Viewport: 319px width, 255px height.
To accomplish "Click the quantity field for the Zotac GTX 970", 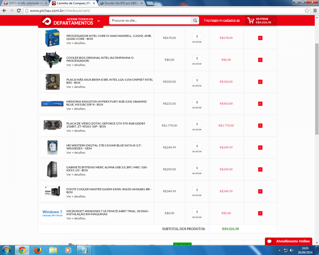I will click(x=197, y=124).
